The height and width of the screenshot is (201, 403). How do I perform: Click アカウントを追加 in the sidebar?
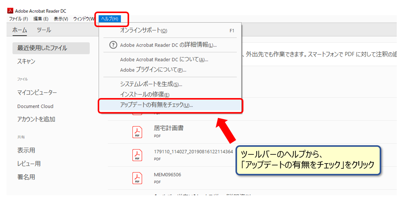click(36, 119)
